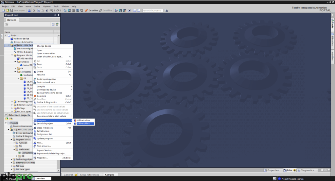
Task: Select Export module labeling strips
Action: click(x=53, y=154)
